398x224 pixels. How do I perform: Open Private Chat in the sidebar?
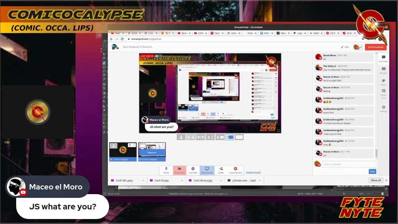coord(383,92)
